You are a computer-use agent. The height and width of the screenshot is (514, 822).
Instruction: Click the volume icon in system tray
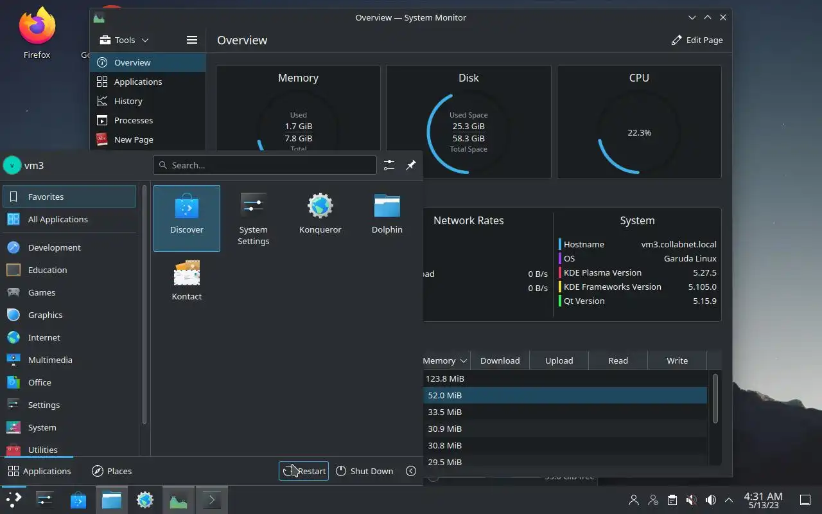(x=710, y=500)
